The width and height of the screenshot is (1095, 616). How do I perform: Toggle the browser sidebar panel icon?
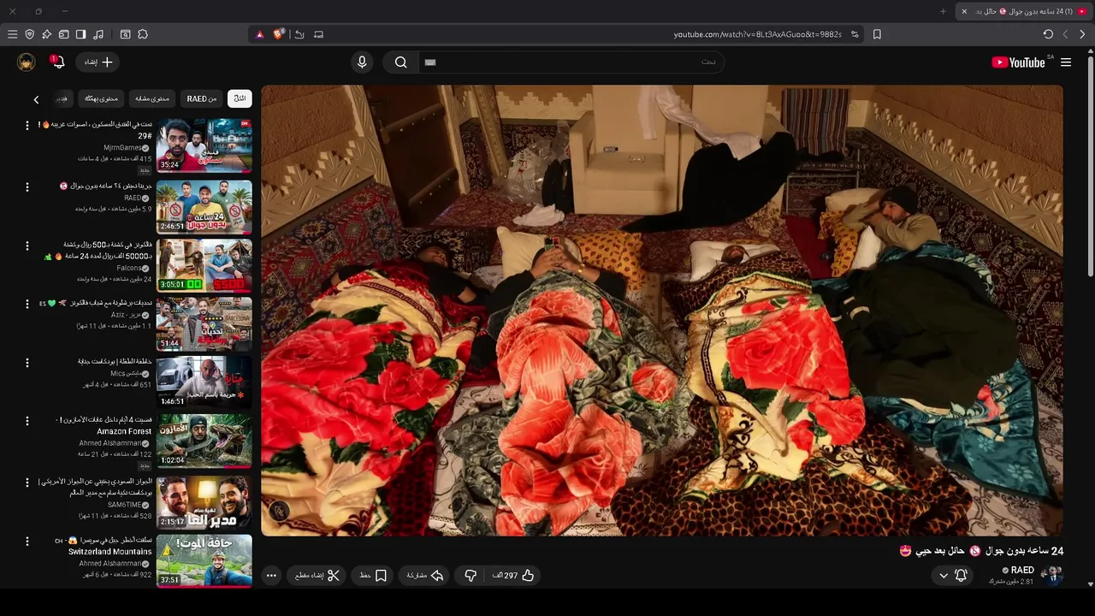tap(80, 34)
